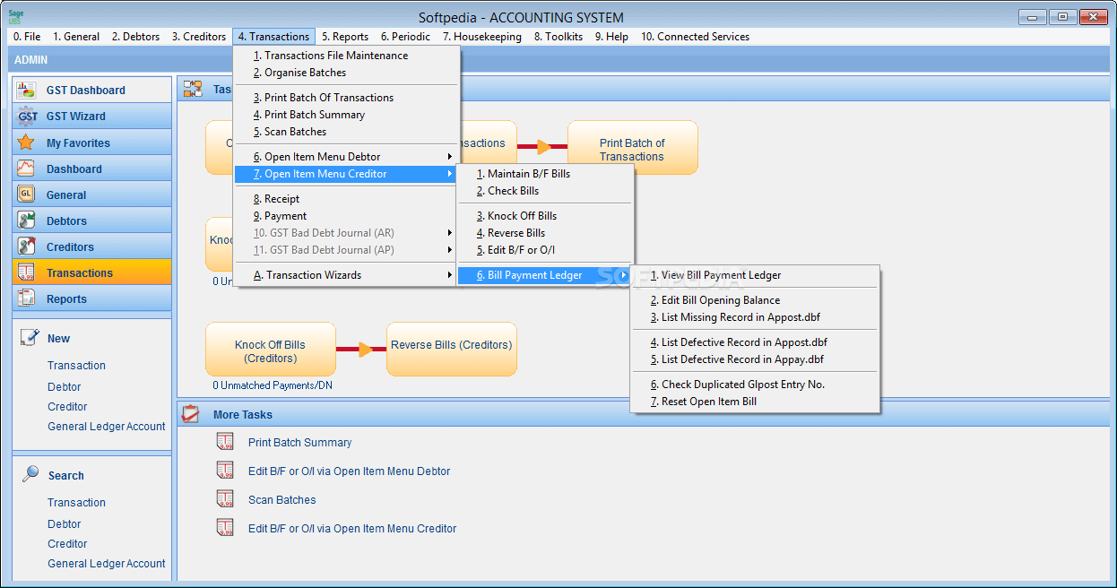The height and width of the screenshot is (588, 1117).
Task: Click Edit B/F via Open Item Menu Creditor link
Action: (352, 529)
